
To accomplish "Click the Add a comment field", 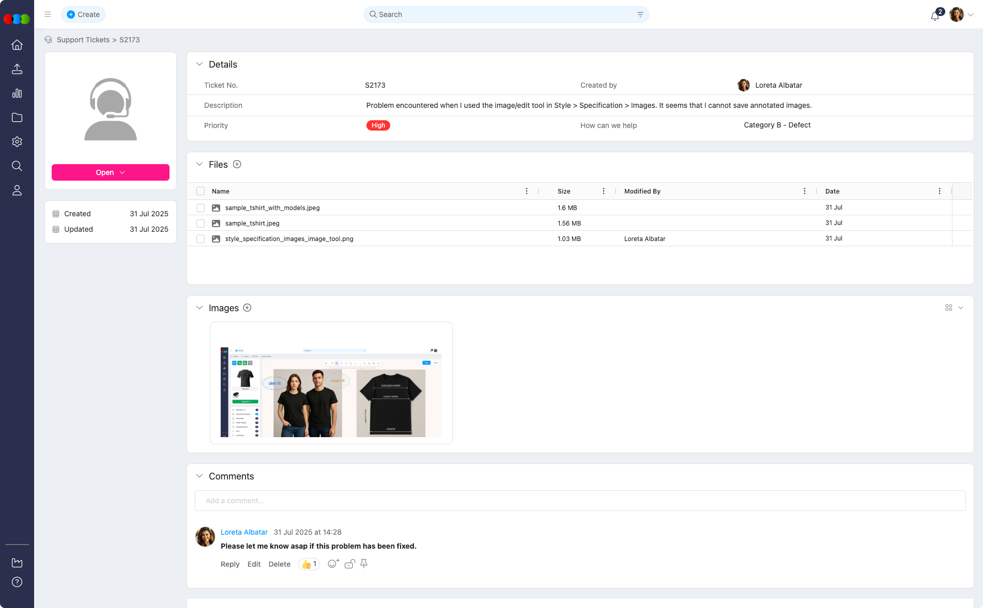I will tap(580, 501).
